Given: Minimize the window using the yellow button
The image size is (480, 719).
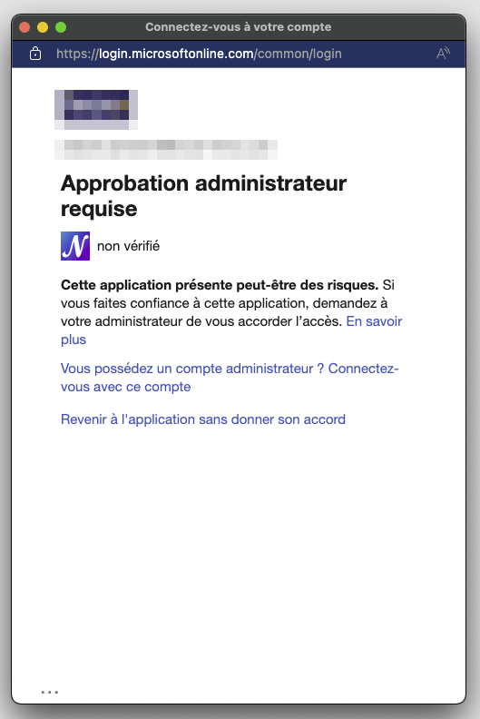Looking at the screenshot, I should [43, 27].
